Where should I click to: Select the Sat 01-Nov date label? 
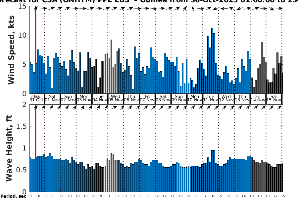52,98
